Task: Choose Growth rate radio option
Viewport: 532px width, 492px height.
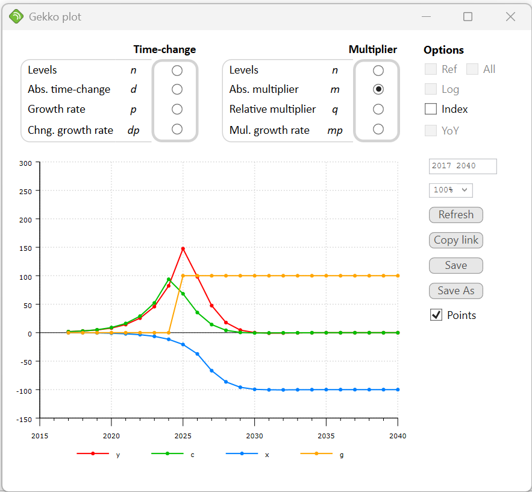Action: coord(177,109)
